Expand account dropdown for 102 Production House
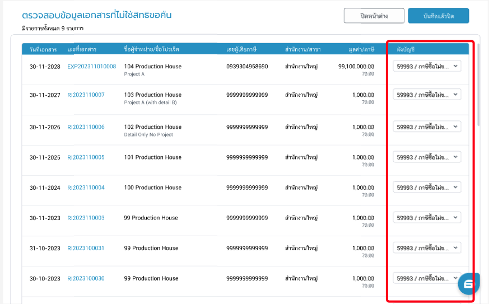Image resolution: width=489 pixels, height=304 pixels. pyautogui.click(x=427, y=127)
